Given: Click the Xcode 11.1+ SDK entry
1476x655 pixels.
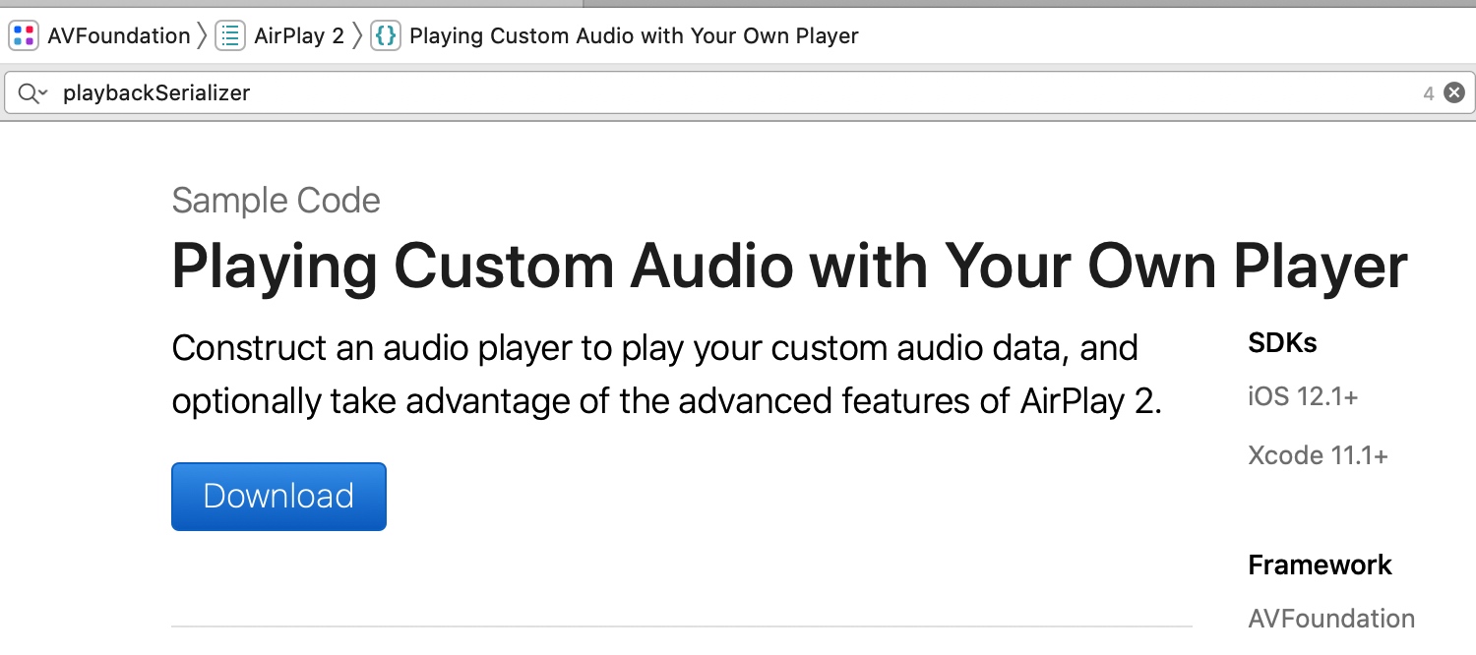Looking at the screenshot, I should click(1318, 455).
